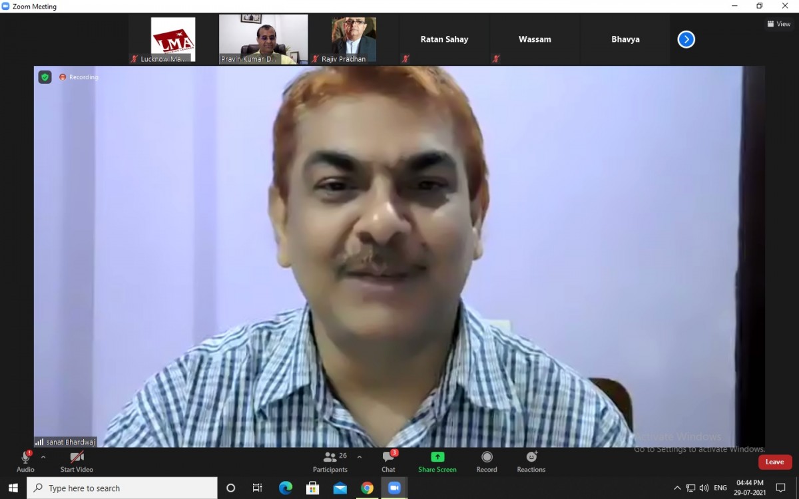Click the Type here to search box
This screenshot has height=499, width=799.
[x=123, y=488]
